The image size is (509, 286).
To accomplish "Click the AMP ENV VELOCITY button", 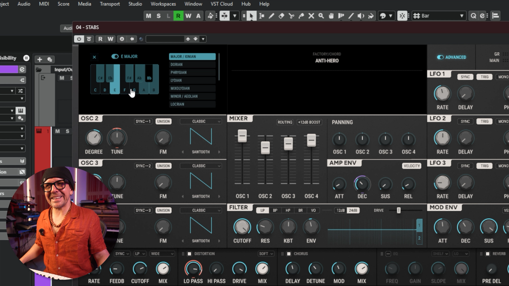I will click(x=412, y=166).
